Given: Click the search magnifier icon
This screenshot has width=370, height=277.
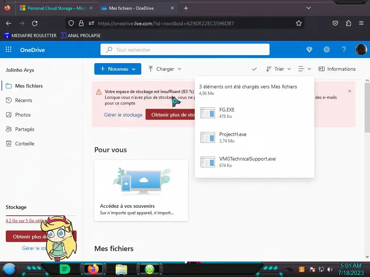Looking at the screenshot, I should [x=109, y=50].
